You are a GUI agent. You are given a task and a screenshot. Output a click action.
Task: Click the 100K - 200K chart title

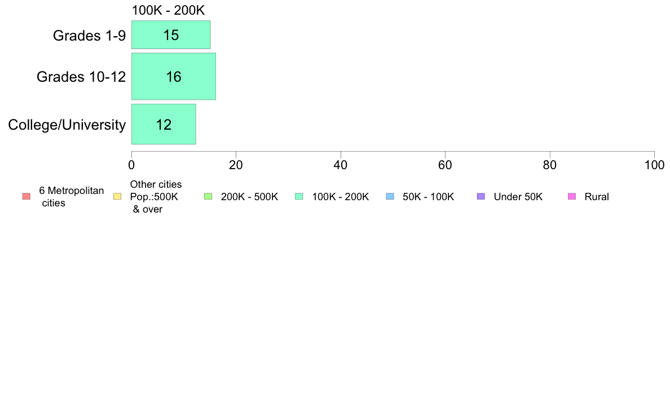click(169, 10)
